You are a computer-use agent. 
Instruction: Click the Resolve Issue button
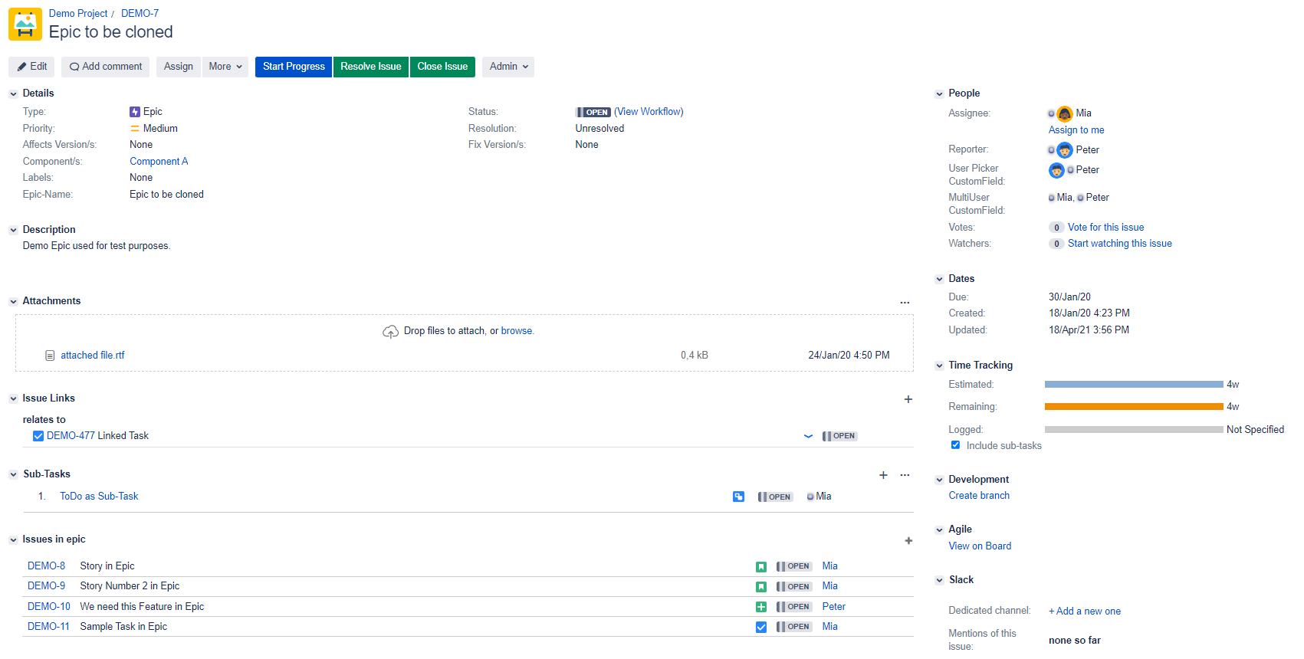pos(370,67)
